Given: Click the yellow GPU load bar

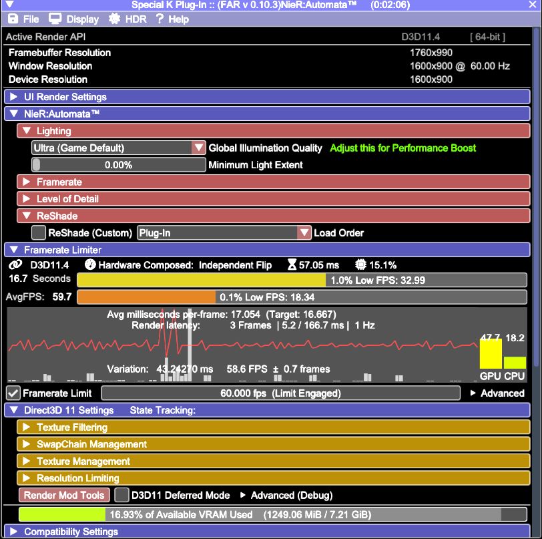Looking at the screenshot, I should click(491, 353).
